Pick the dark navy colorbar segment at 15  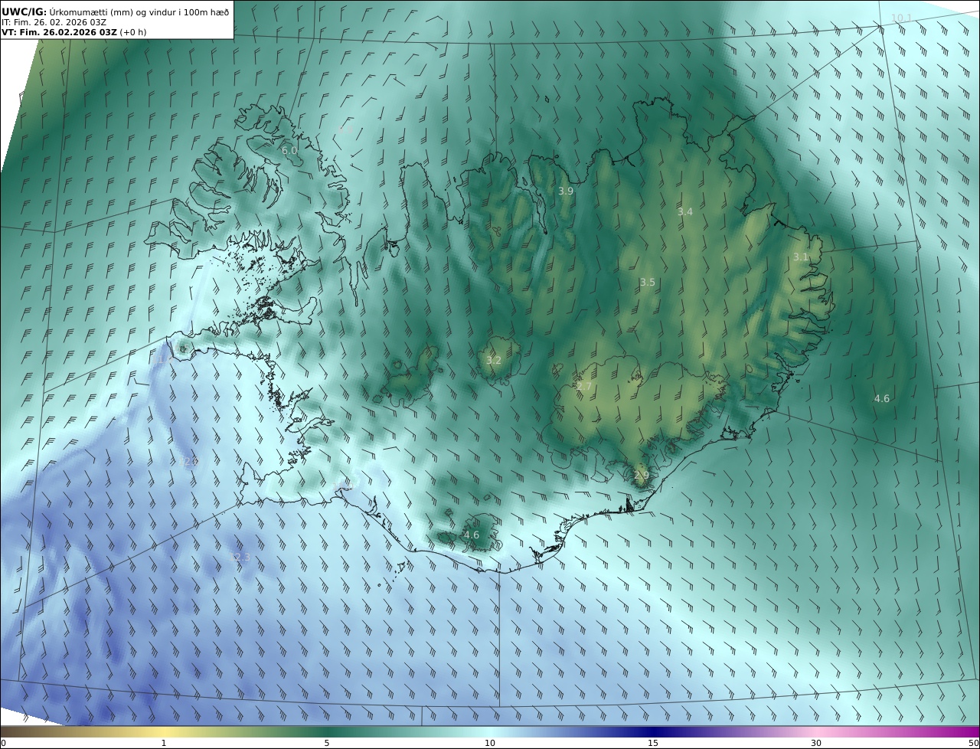point(653,731)
